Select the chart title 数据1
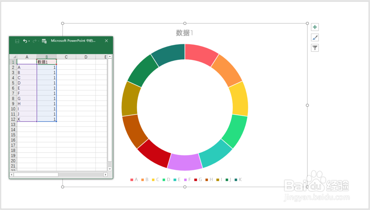The width and height of the screenshot is (370, 210). (x=185, y=33)
